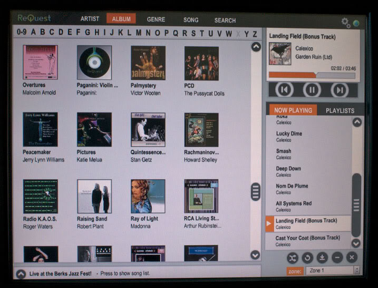Viewport: 378px width, 288px height.
Task: Open the Ray of Light album cover
Action: [x=148, y=196]
